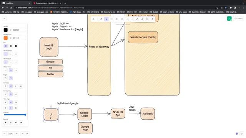Align text vertically to top
Image resolution: width=246 pixels, height=138 pixels.
click(6, 108)
